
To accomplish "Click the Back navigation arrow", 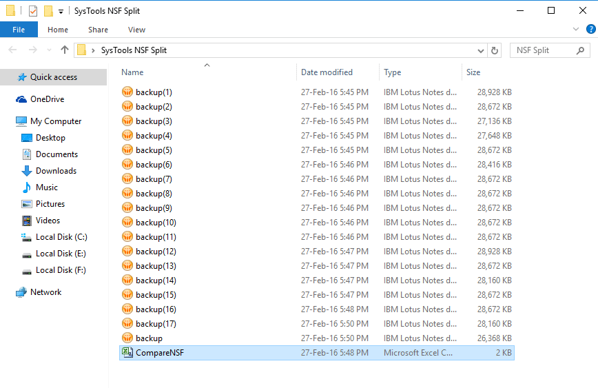I will pyautogui.click(x=13, y=50).
